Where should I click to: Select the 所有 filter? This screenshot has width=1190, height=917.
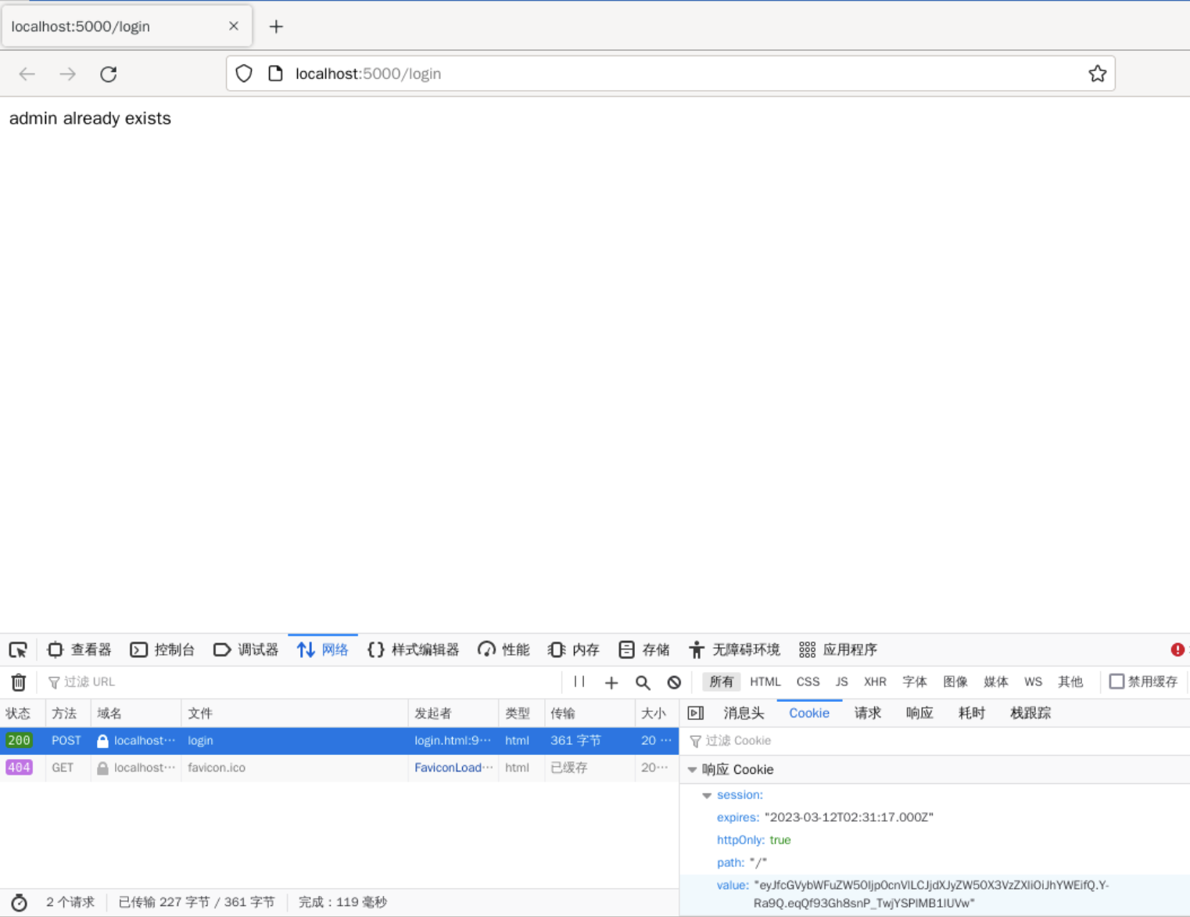(722, 681)
